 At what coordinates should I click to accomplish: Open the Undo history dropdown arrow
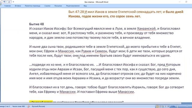6,2
